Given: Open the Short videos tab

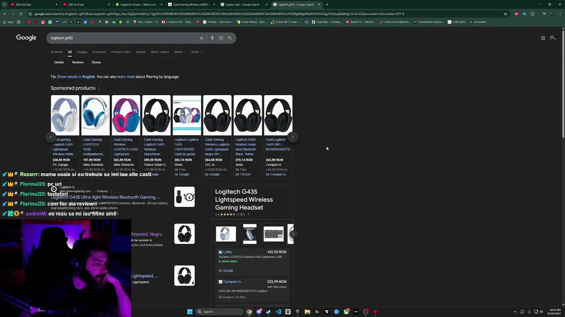Looking at the screenshot, I should (x=160, y=52).
